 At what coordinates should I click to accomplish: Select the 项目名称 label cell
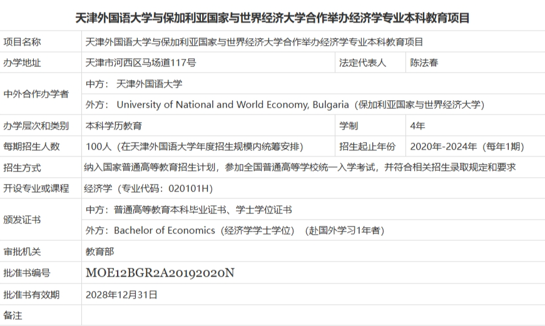point(41,42)
